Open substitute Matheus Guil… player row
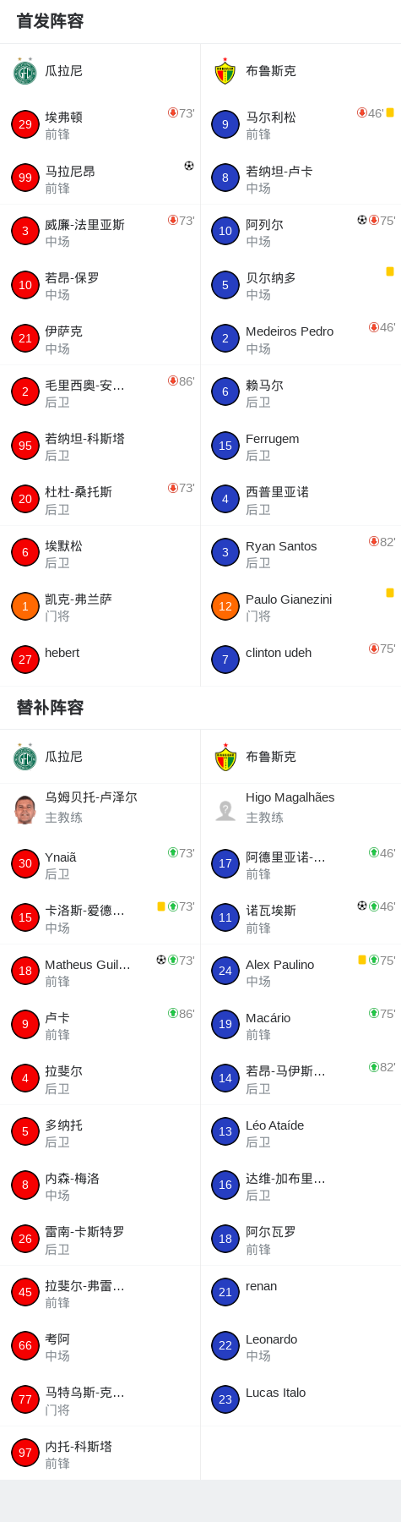Screen dimensions: 401x1522 pyautogui.click(x=100, y=972)
